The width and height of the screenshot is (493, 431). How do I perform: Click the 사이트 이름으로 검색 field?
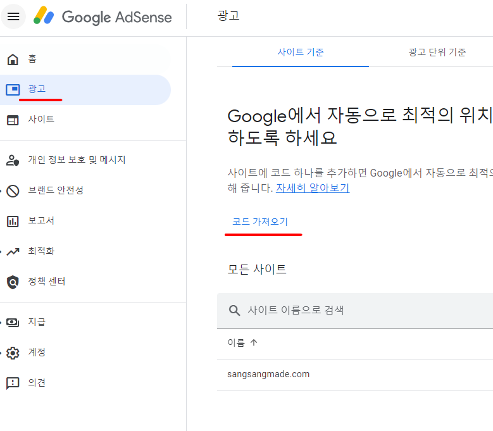pyautogui.click(x=355, y=311)
